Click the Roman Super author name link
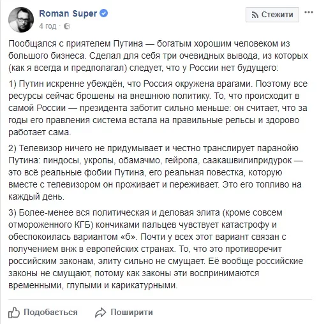 tap(68, 13)
